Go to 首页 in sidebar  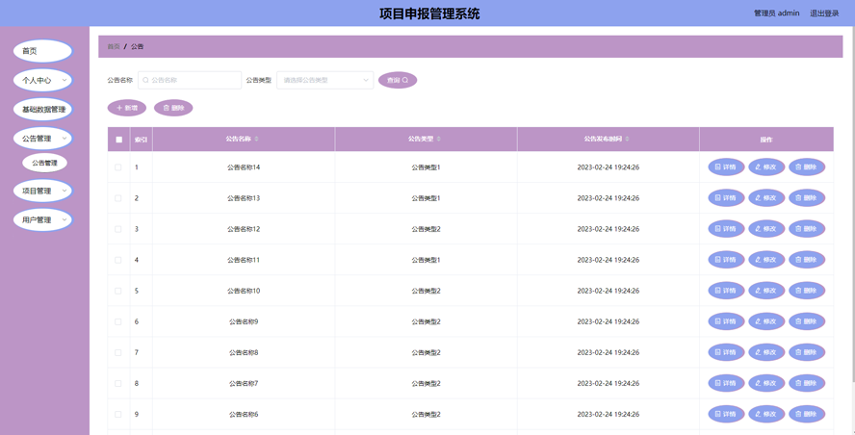(x=43, y=51)
